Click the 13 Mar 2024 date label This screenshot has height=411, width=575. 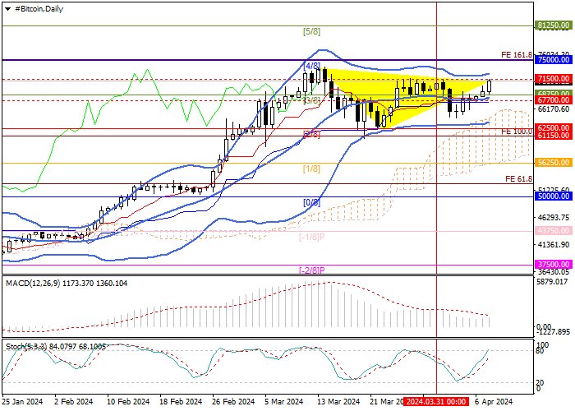click(338, 401)
